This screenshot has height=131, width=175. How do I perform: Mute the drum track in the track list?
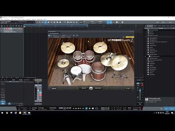coord(5,29)
